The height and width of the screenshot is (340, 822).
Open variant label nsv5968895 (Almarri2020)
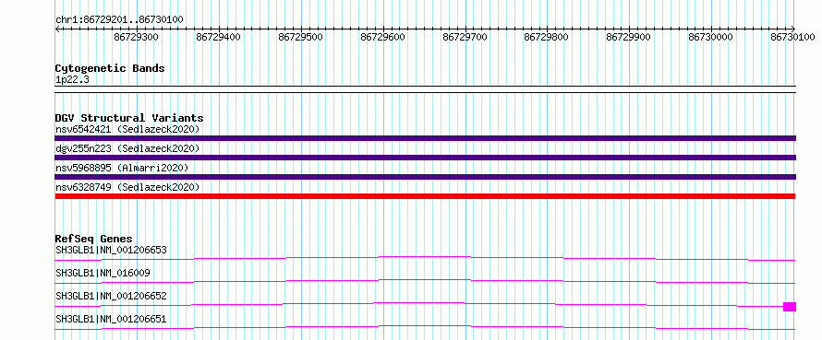pyautogui.click(x=122, y=168)
